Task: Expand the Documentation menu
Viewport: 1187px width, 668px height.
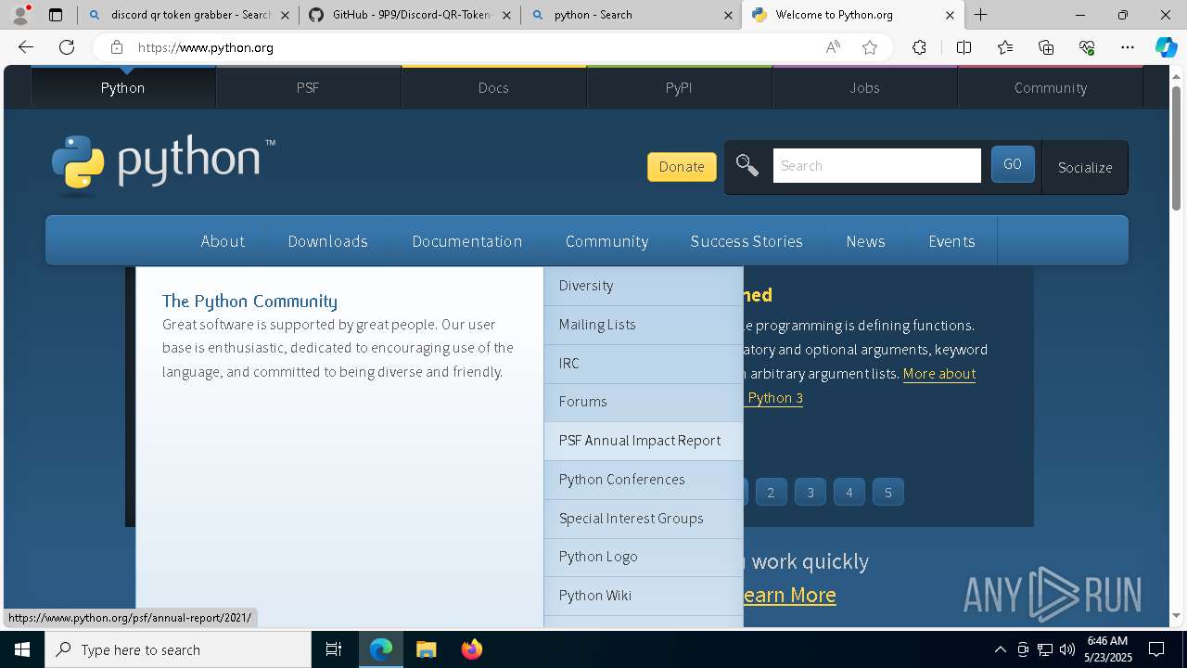Action: (466, 241)
